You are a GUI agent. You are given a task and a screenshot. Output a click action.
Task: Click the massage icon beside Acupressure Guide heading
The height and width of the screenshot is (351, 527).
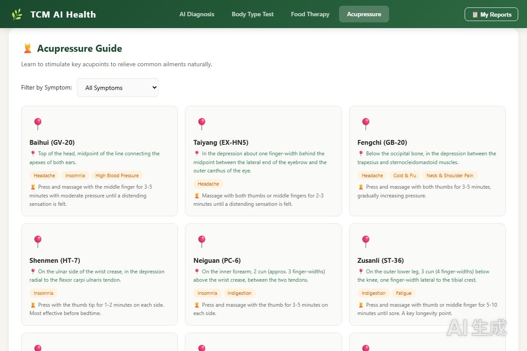[27, 48]
